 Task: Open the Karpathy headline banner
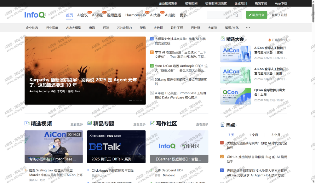pyautogui.click(x=85, y=71)
